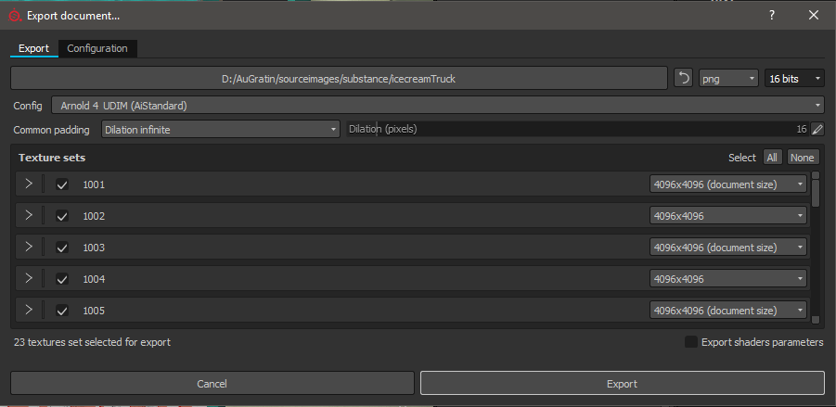Click the dilation pixels edit pencil icon

click(817, 129)
